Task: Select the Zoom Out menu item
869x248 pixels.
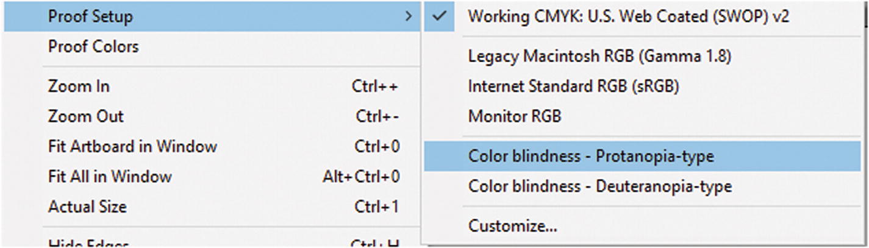Action: coord(85,116)
